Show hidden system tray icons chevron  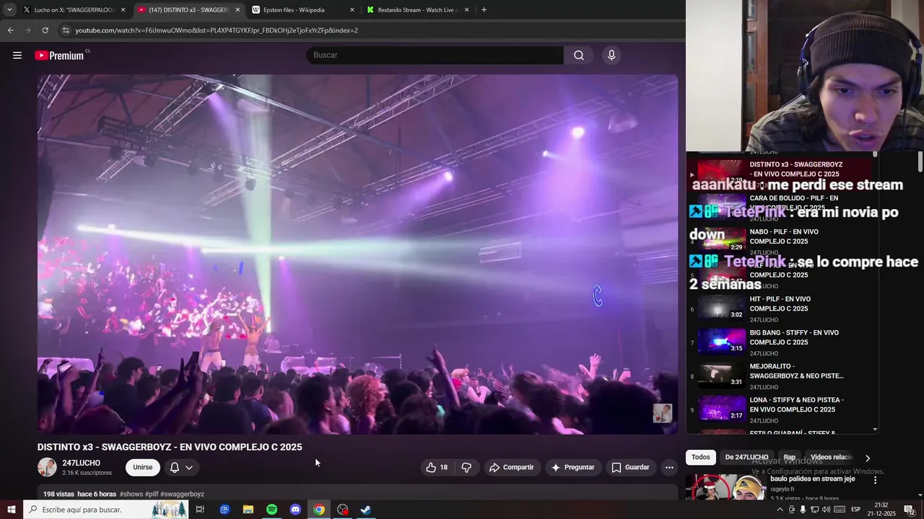[x=780, y=510]
